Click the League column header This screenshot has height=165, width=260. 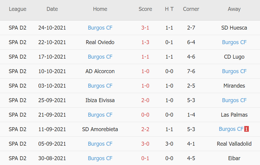click(x=18, y=9)
